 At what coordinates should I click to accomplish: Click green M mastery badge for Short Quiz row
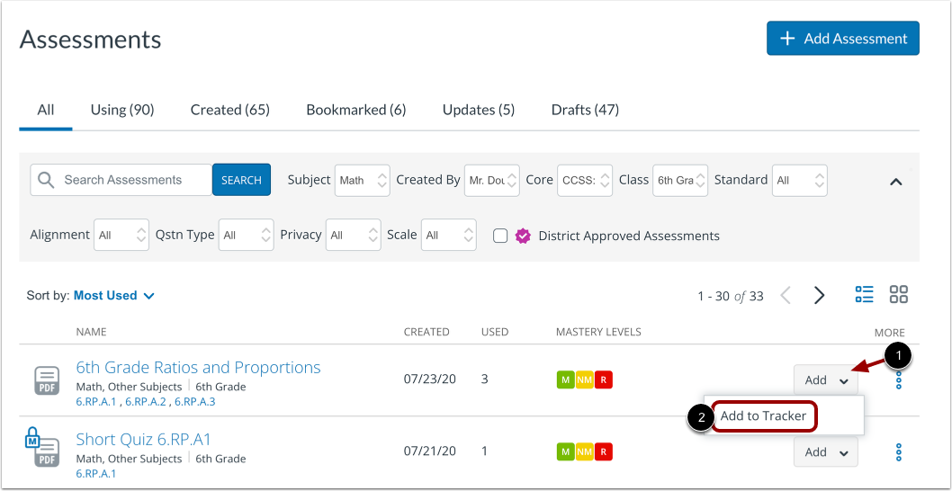point(565,451)
